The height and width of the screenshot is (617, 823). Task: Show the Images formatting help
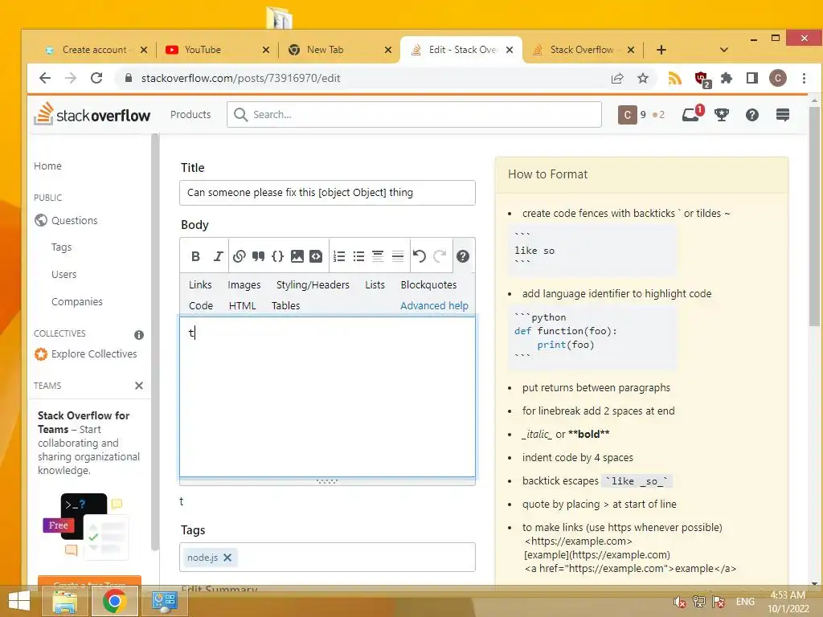[244, 285]
